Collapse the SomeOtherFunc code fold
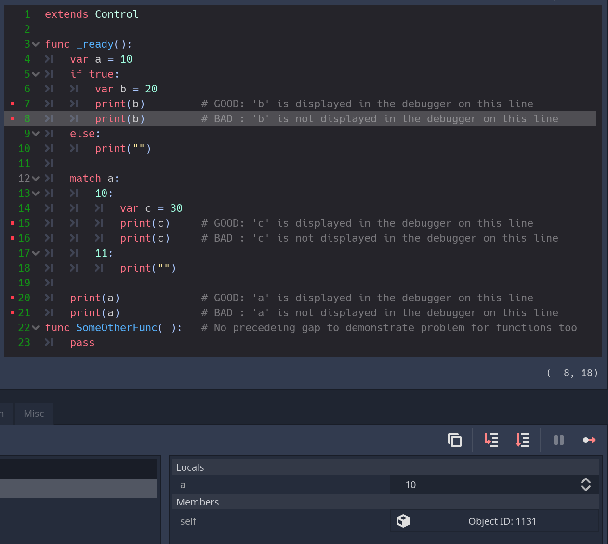The width and height of the screenshot is (608, 544). pos(36,327)
